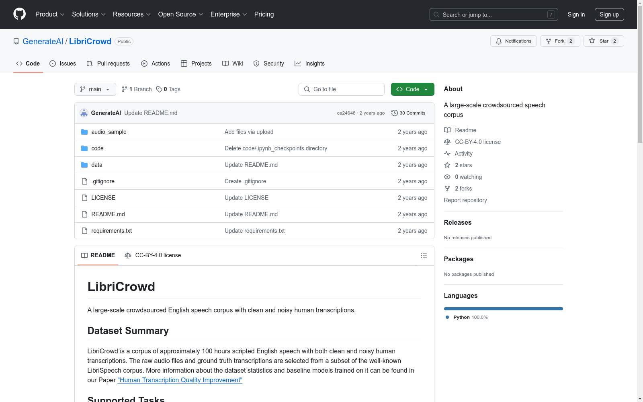The image size is (643, 402).
Task: Click 1 Branch link
Action: click(x=137, y=89)
